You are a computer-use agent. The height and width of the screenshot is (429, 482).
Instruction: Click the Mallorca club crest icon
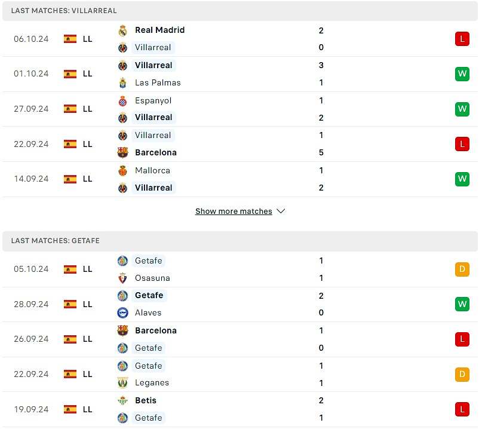[122, 170]
